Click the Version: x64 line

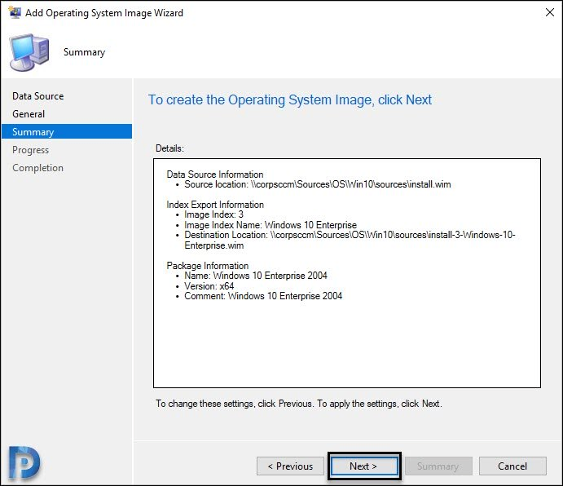(209, 286)
